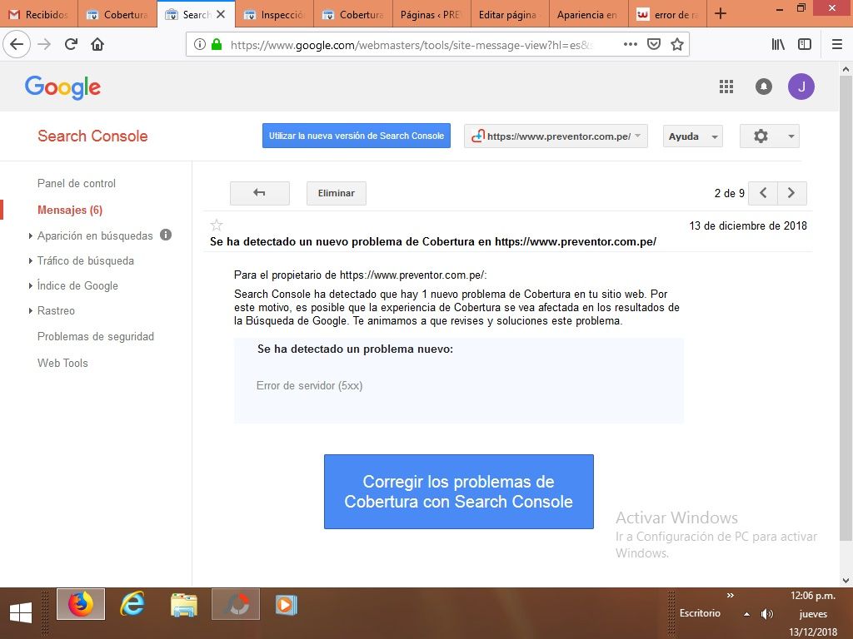Open Google notifications bell
Screen dimensions: 853x639
pos(764,87)
